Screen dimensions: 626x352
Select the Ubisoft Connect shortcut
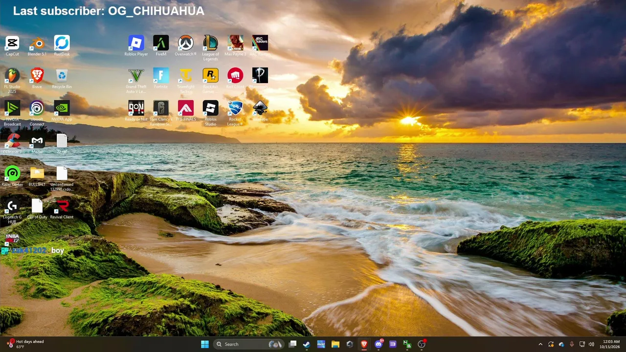pyautogui.click(x=37, y=113)
